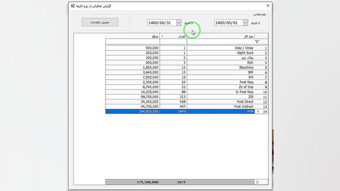Screen dimensions: 340x191
Task: Click count cell 15 in IPS row
Action: pyautogui.click(x=173, y=77)
